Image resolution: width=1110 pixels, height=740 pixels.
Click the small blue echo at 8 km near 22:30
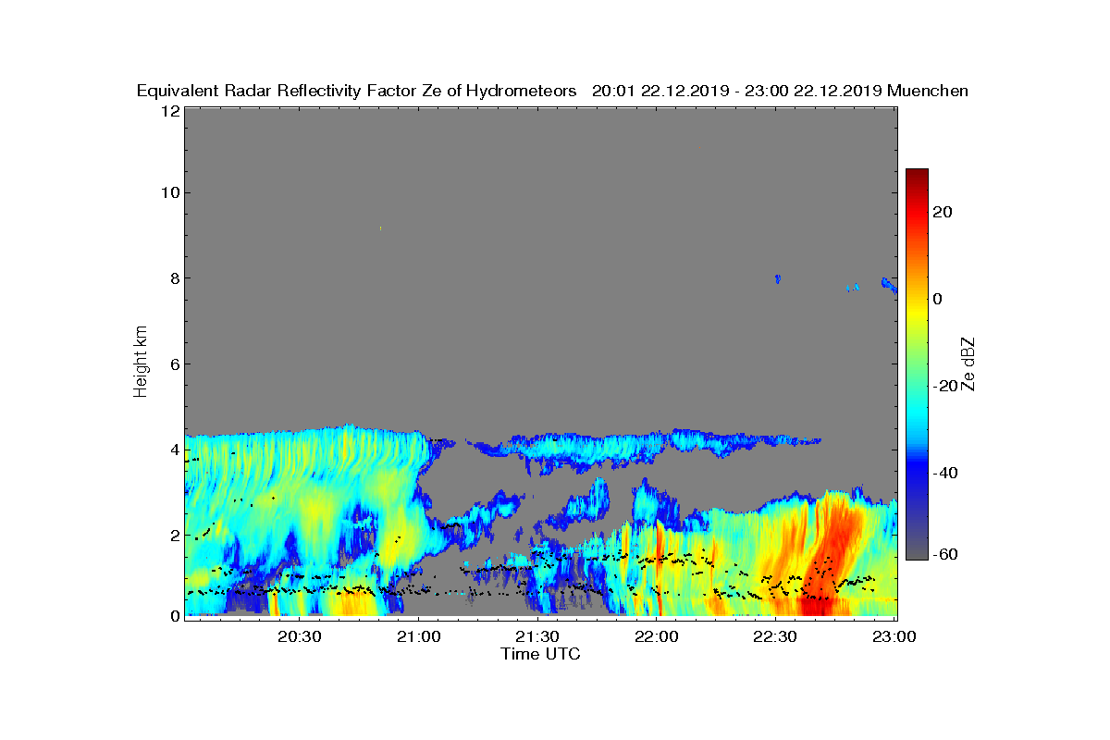tap(778, 278)
